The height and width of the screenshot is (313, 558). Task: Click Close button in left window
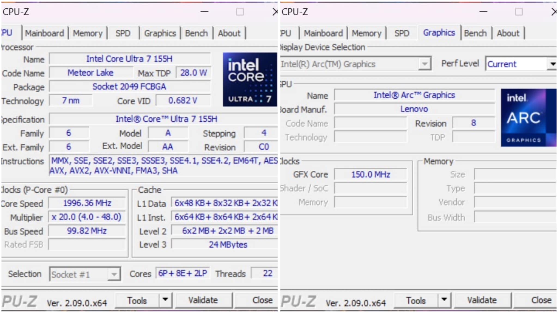256,300
